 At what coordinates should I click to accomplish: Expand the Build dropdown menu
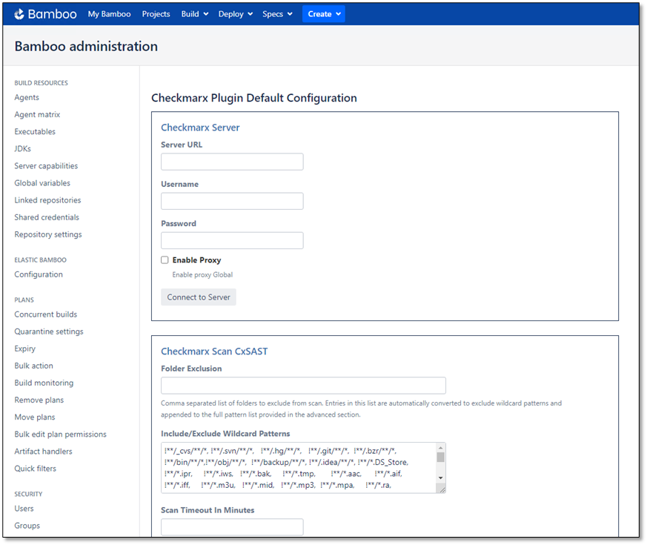point(195,14)
